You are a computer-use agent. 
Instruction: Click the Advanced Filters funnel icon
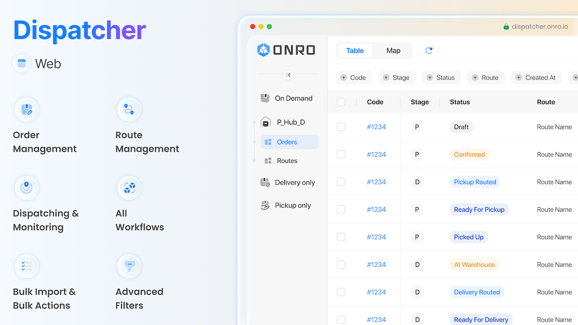point(129,266)
